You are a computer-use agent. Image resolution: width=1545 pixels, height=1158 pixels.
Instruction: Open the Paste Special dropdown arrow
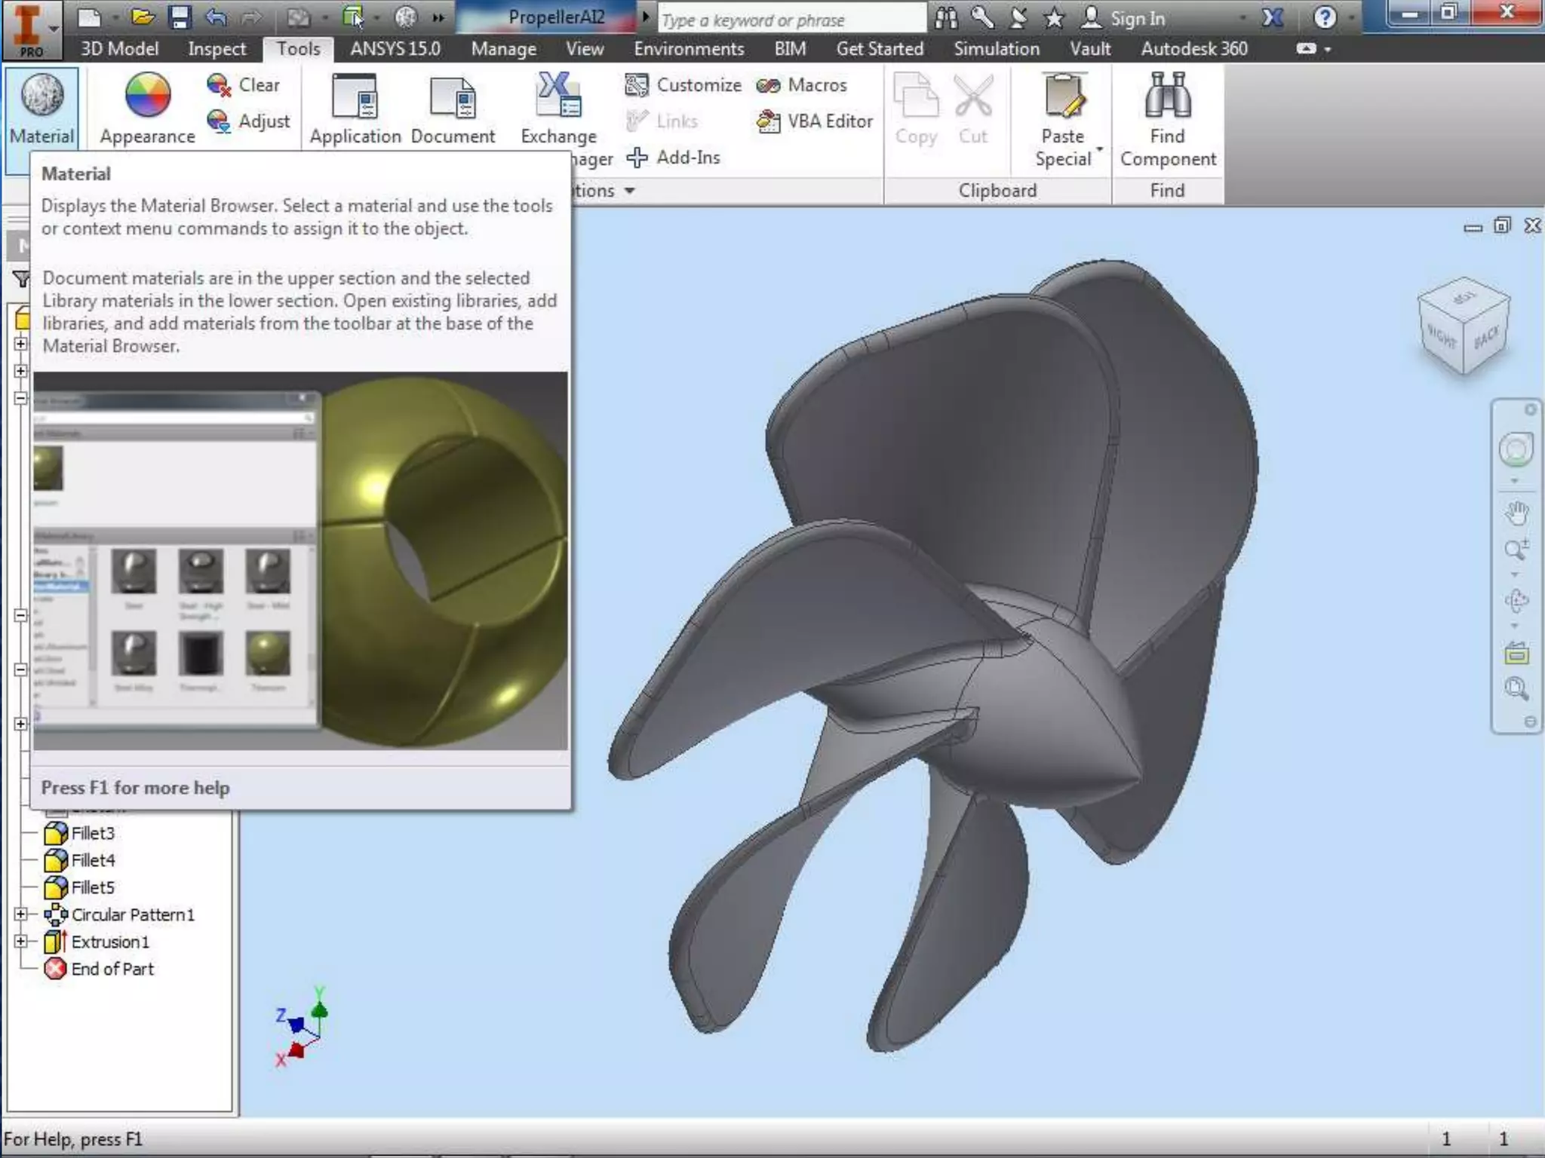1100,149
